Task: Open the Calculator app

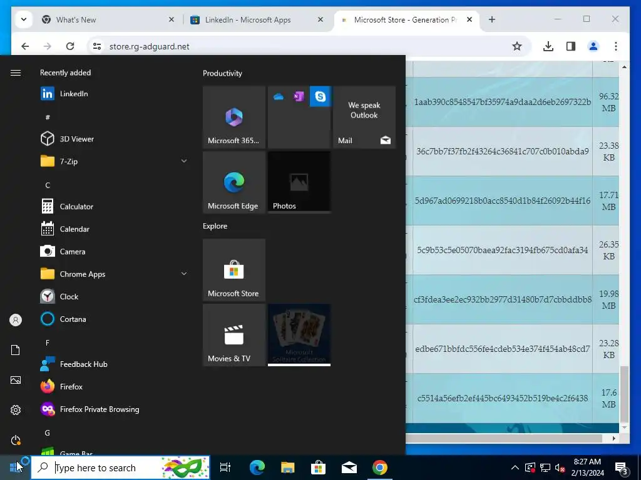Action: point(113,206)
